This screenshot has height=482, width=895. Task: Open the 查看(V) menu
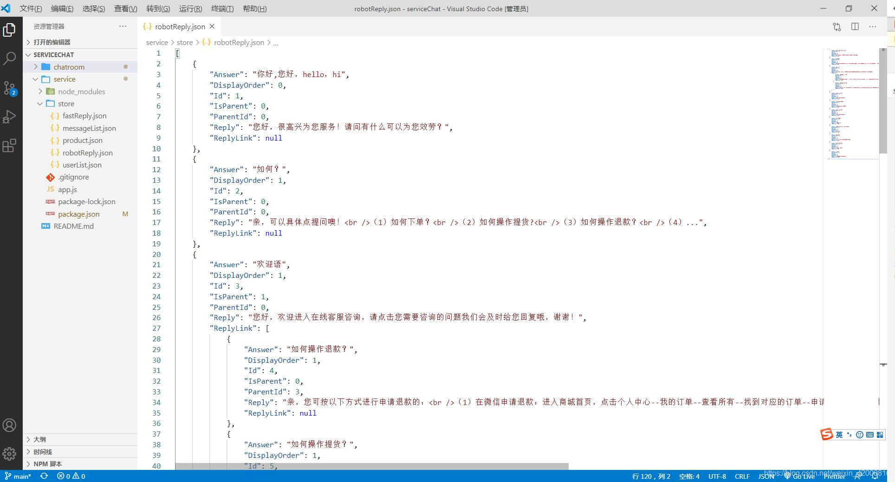click(126, 8)
